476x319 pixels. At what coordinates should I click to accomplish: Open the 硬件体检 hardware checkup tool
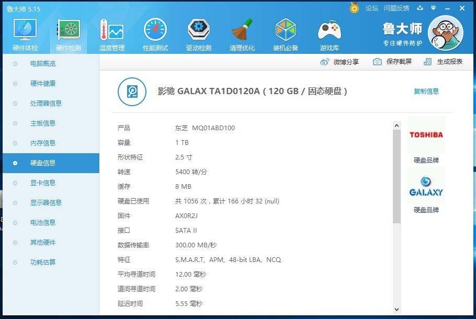pos(24,33)
